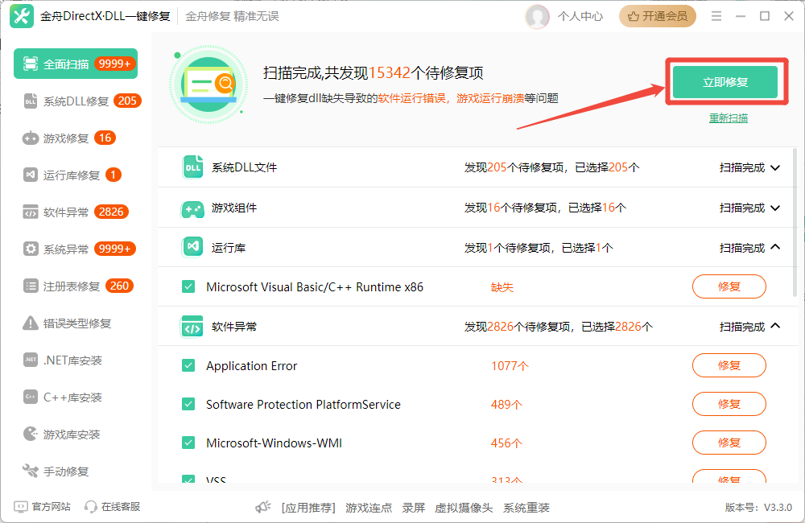Click the thumbs-up icon on 开通会员
805x523 pixels.
(x=634, y=16)
